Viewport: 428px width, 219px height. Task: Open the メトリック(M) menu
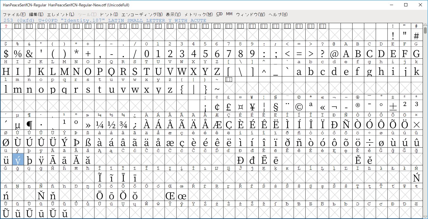point(199,14)
